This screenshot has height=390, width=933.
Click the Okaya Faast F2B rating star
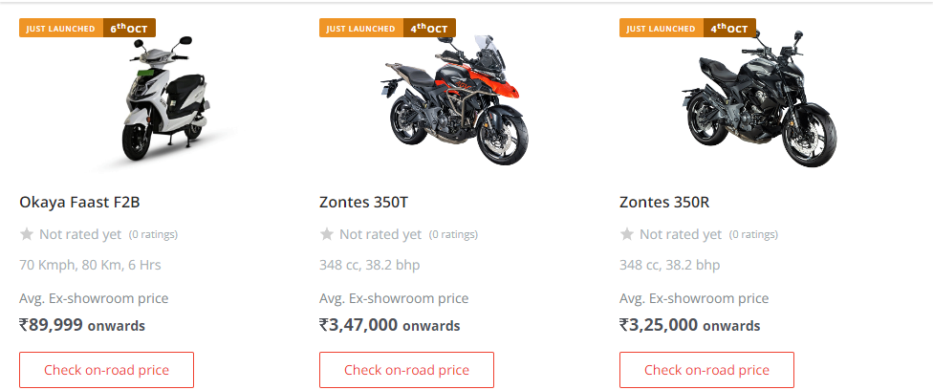27,234
